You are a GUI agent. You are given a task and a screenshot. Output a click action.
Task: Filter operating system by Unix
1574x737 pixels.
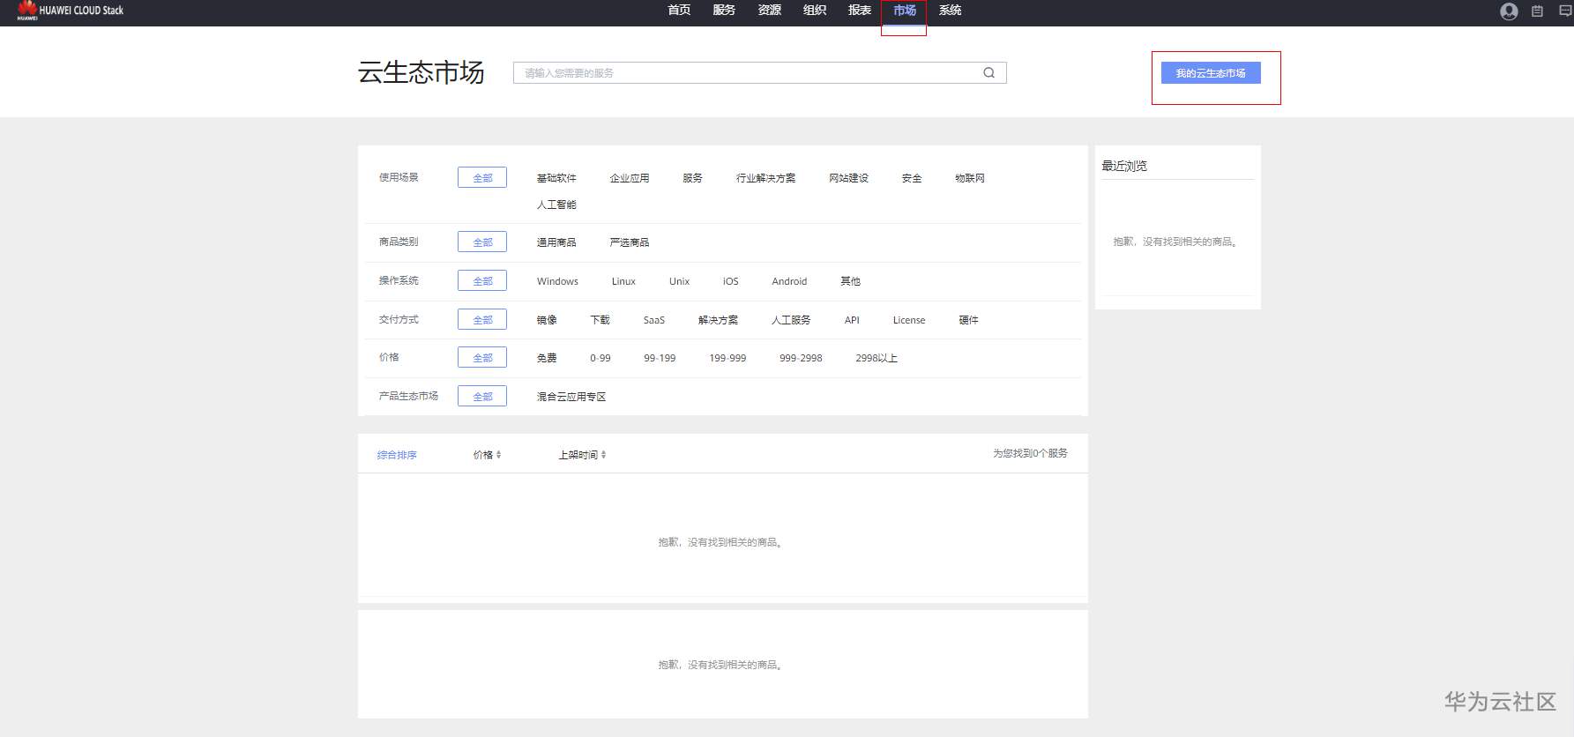coord(679,281)
